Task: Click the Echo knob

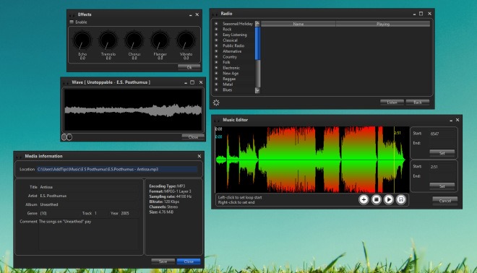Action: 82,40
